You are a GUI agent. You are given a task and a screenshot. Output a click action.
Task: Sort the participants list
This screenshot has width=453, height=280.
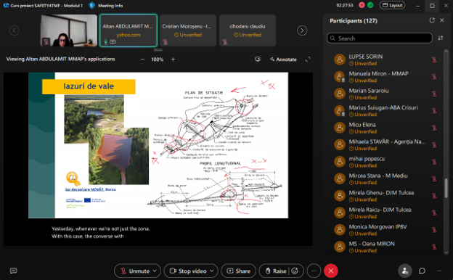point(440,38)
